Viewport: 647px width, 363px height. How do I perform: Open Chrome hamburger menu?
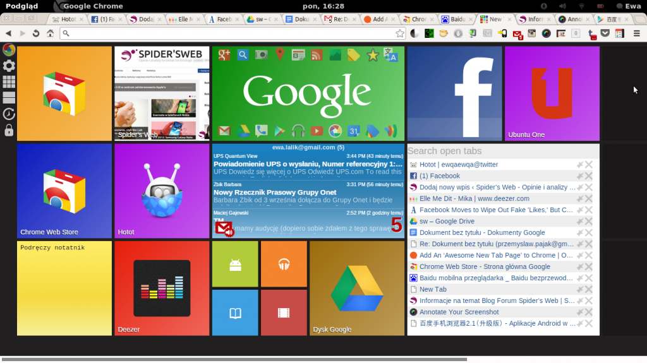[637, 33]
